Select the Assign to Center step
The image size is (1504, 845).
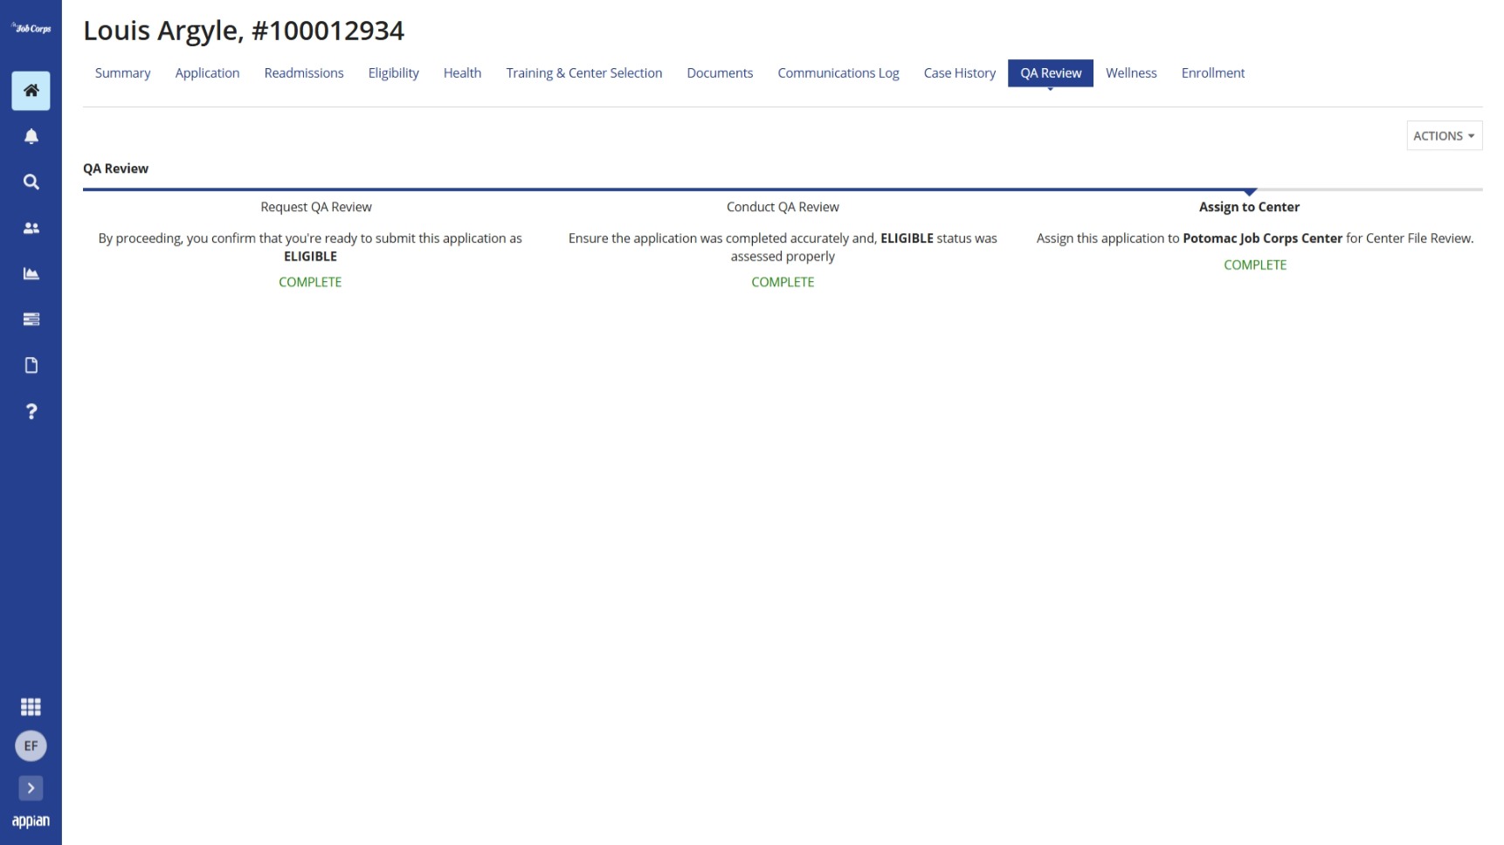(1249, 207)
